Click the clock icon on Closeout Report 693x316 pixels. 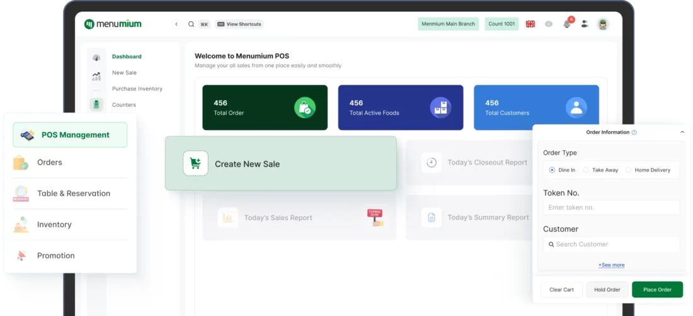tap(432, 163)
